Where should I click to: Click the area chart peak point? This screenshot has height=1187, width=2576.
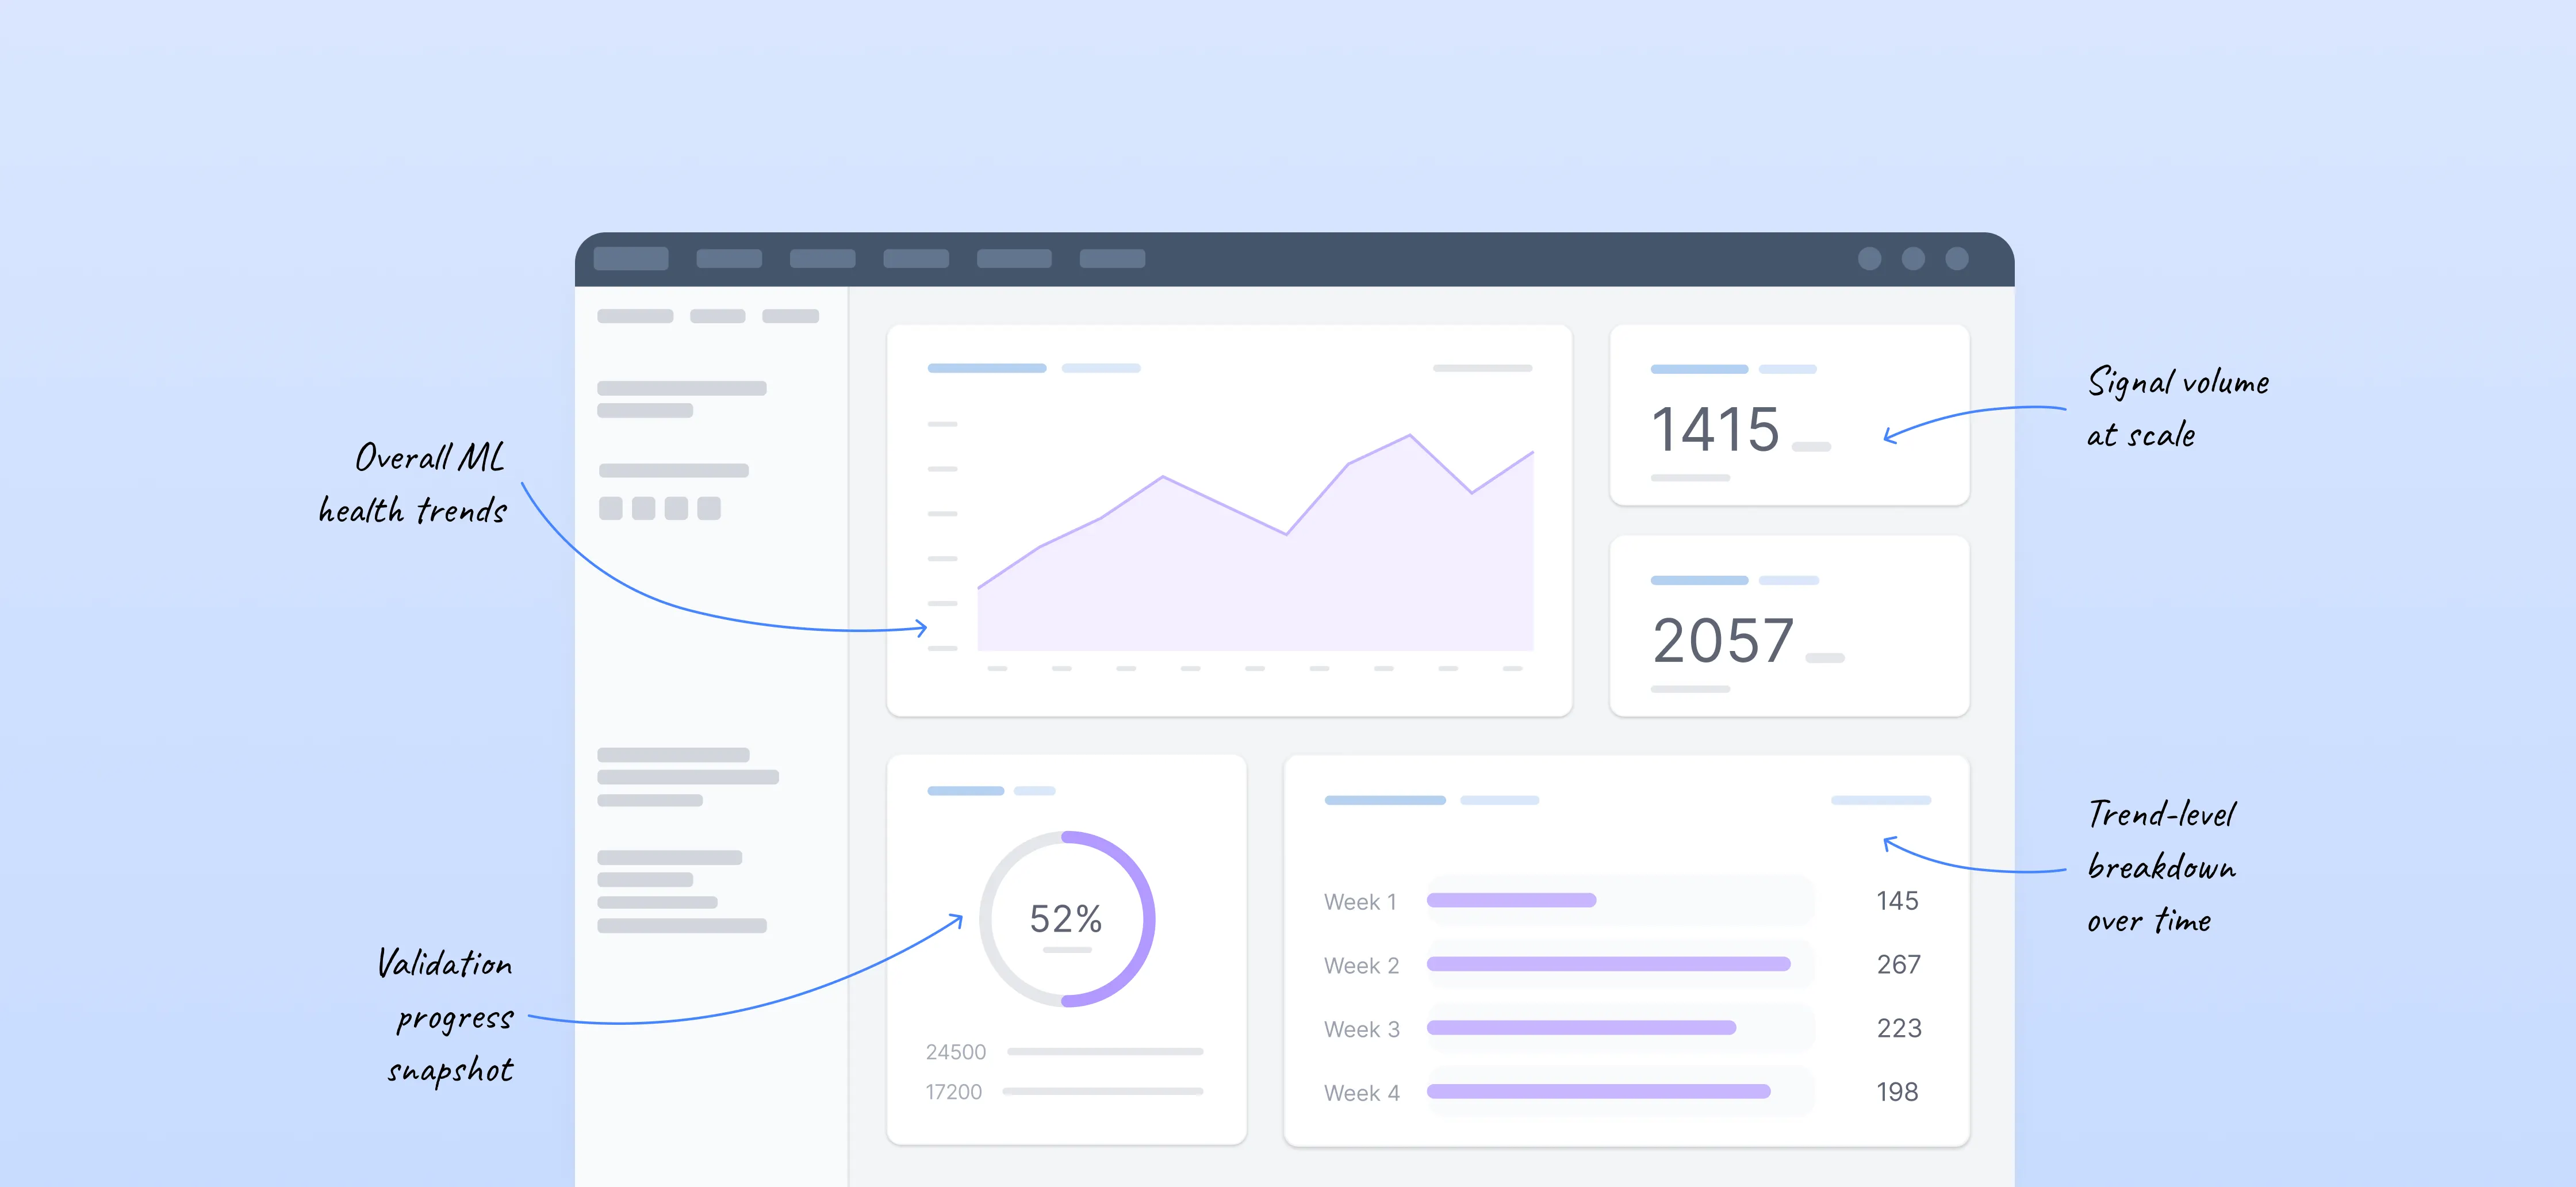click(1410, 435)
